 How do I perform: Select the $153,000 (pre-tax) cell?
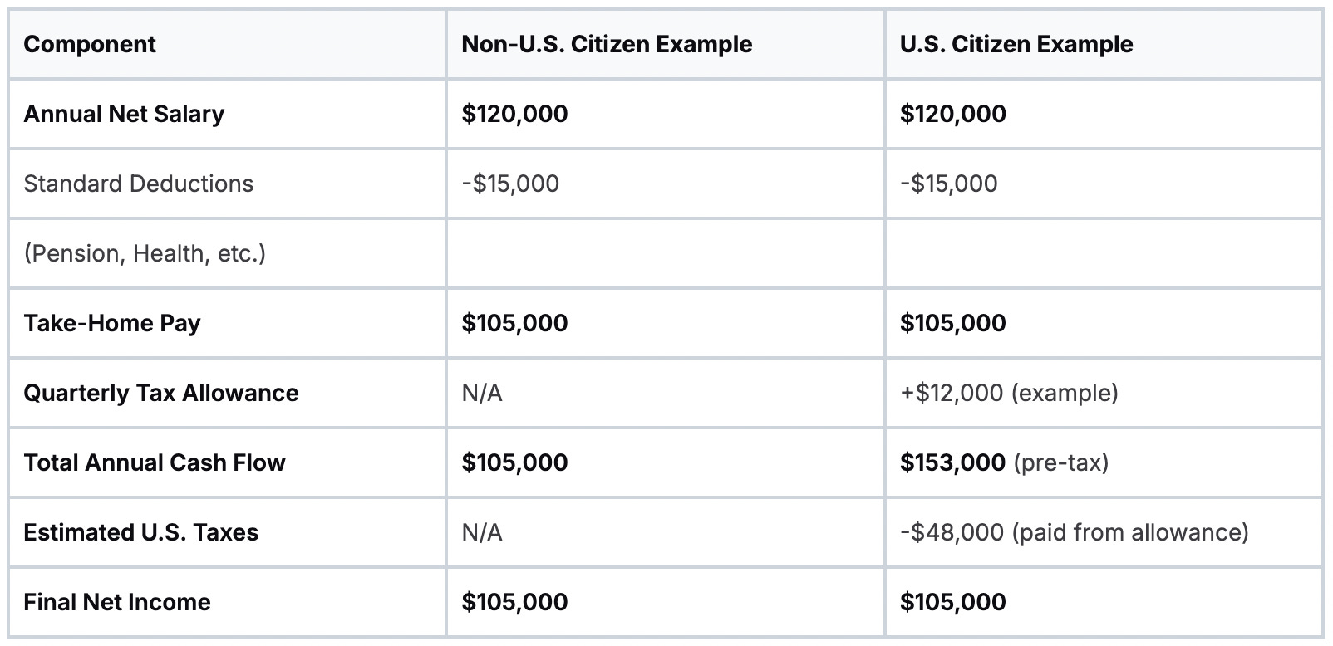[1004, 462]
